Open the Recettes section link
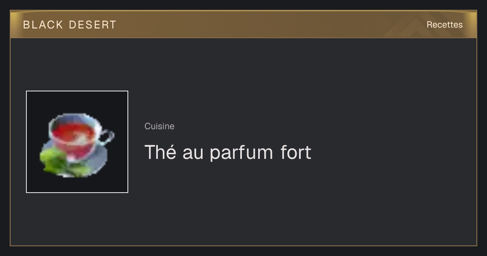487x256 pixels. [444, 25]
